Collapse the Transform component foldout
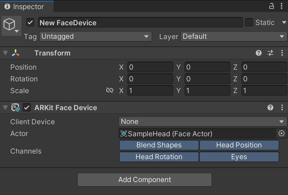Image resolution: width=288 pixels, height=195 pixels. pos(5,53)
